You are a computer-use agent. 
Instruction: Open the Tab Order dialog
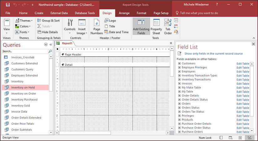click(x=168, y=27)
